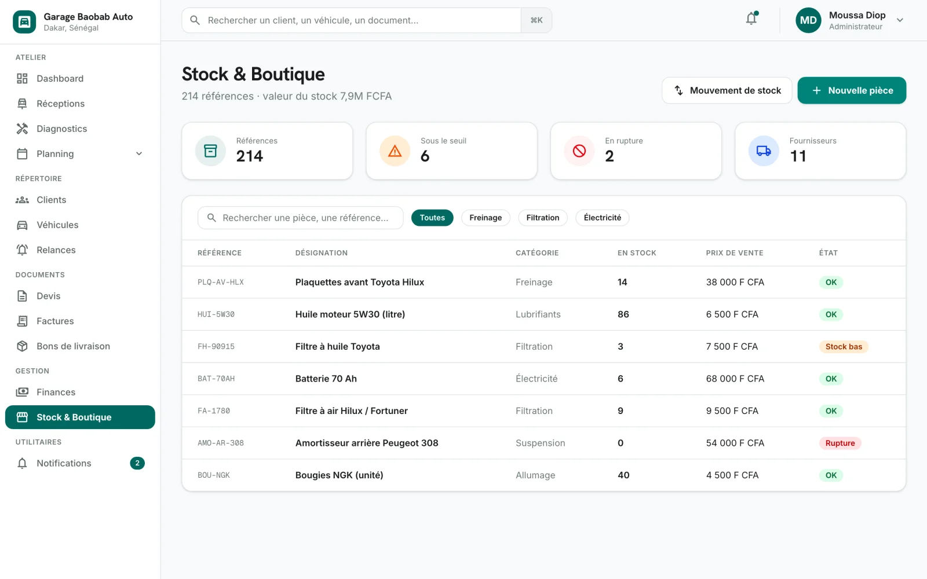
Task: Click the Clients people icon
Action: [x=22, y=200]
